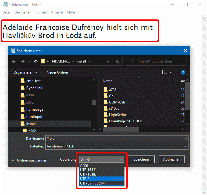Collapse folders with Ordner ausblenden
Viewport: 207px width, 195px height.
coord(29,160)
